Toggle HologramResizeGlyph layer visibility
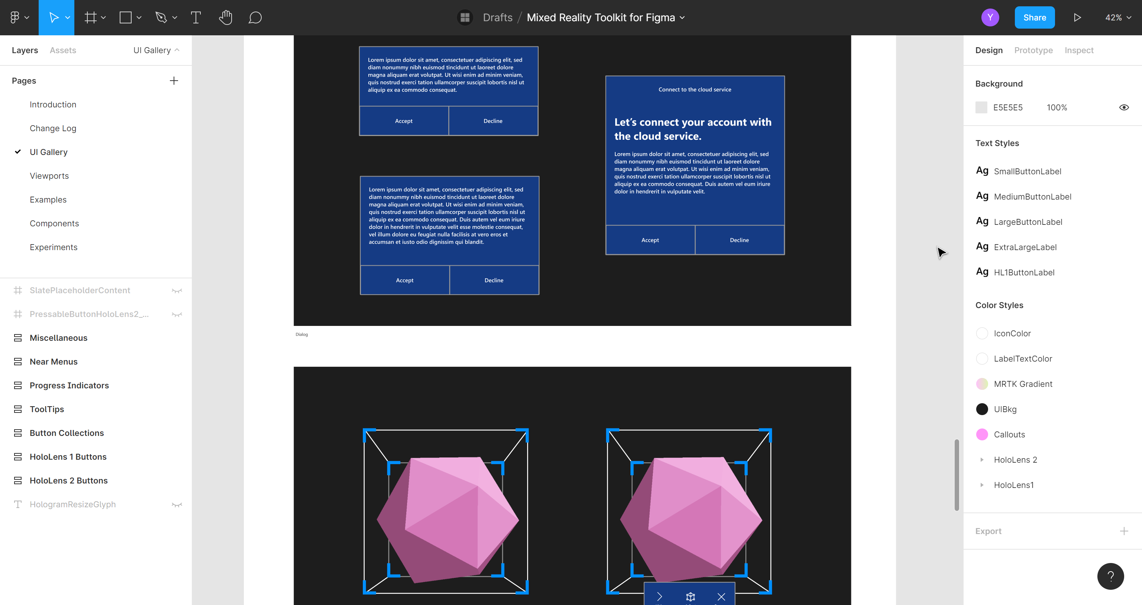The height and width of the screenshot is (605, 1142). [177, 504]
